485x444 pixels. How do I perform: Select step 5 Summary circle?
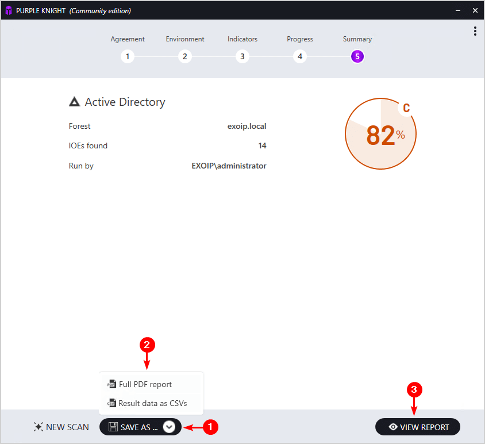pyautogui.click(x=357, y=56)
